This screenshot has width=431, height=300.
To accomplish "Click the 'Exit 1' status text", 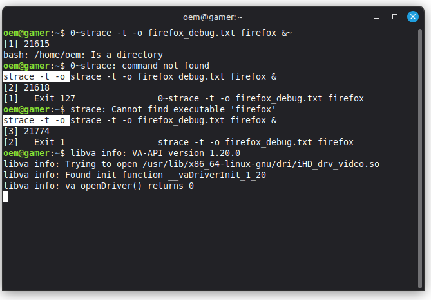I will point(50,142).
